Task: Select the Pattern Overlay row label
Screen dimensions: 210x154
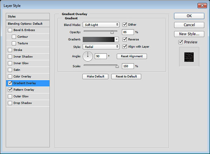Action: [x=24, y=90]
